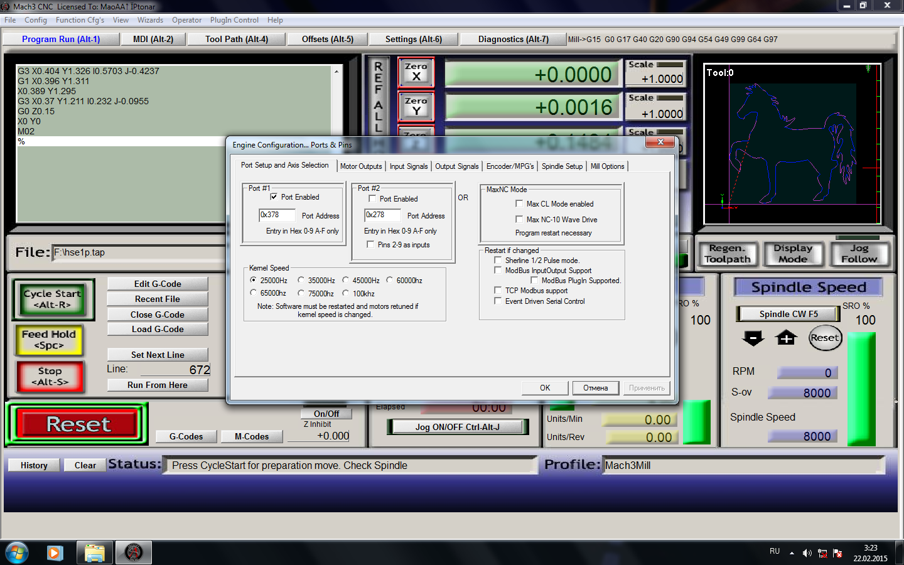This screenshot has width=904, height=565.
Task: Open the Encoder/MPG's tab
Action: 510,166
